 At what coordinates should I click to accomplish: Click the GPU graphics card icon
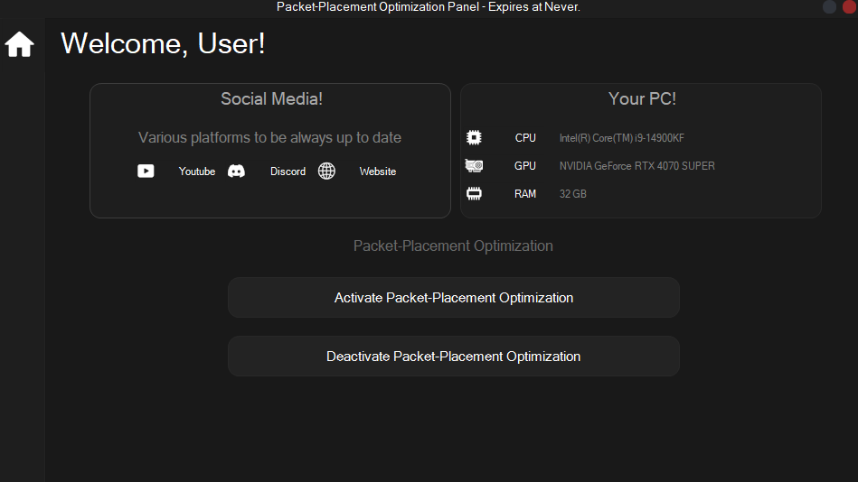click(x=474, y=165)
